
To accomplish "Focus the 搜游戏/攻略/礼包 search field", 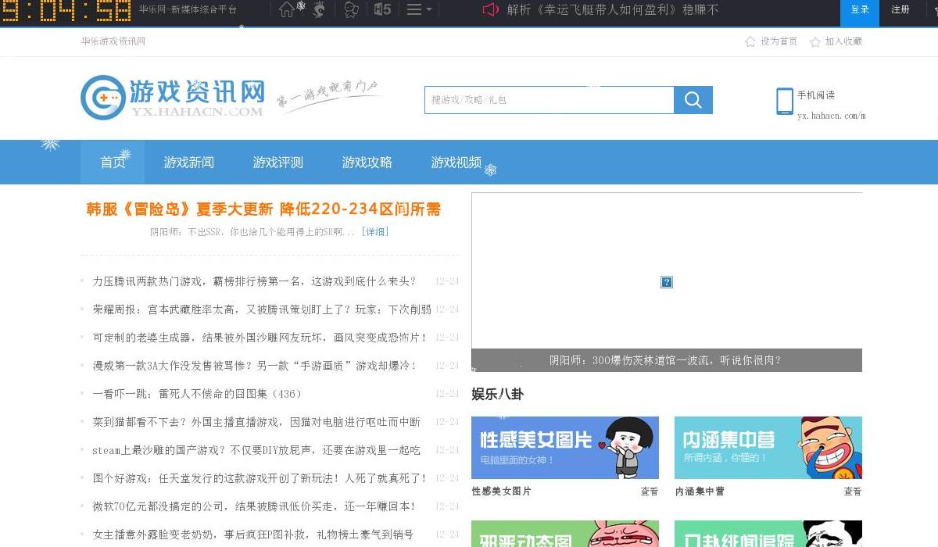I will 549,100.
